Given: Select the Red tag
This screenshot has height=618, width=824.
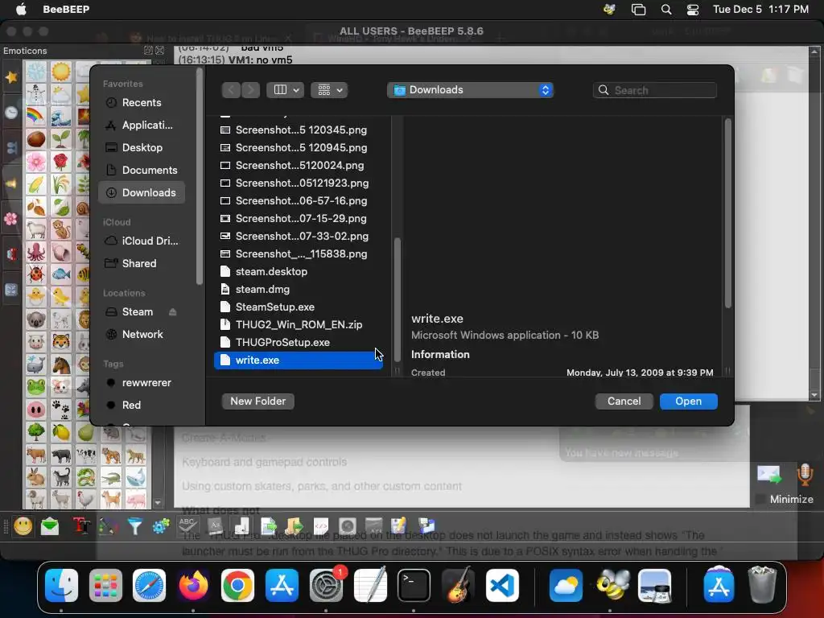Looking at the screenshot, I should pos(142,406).
